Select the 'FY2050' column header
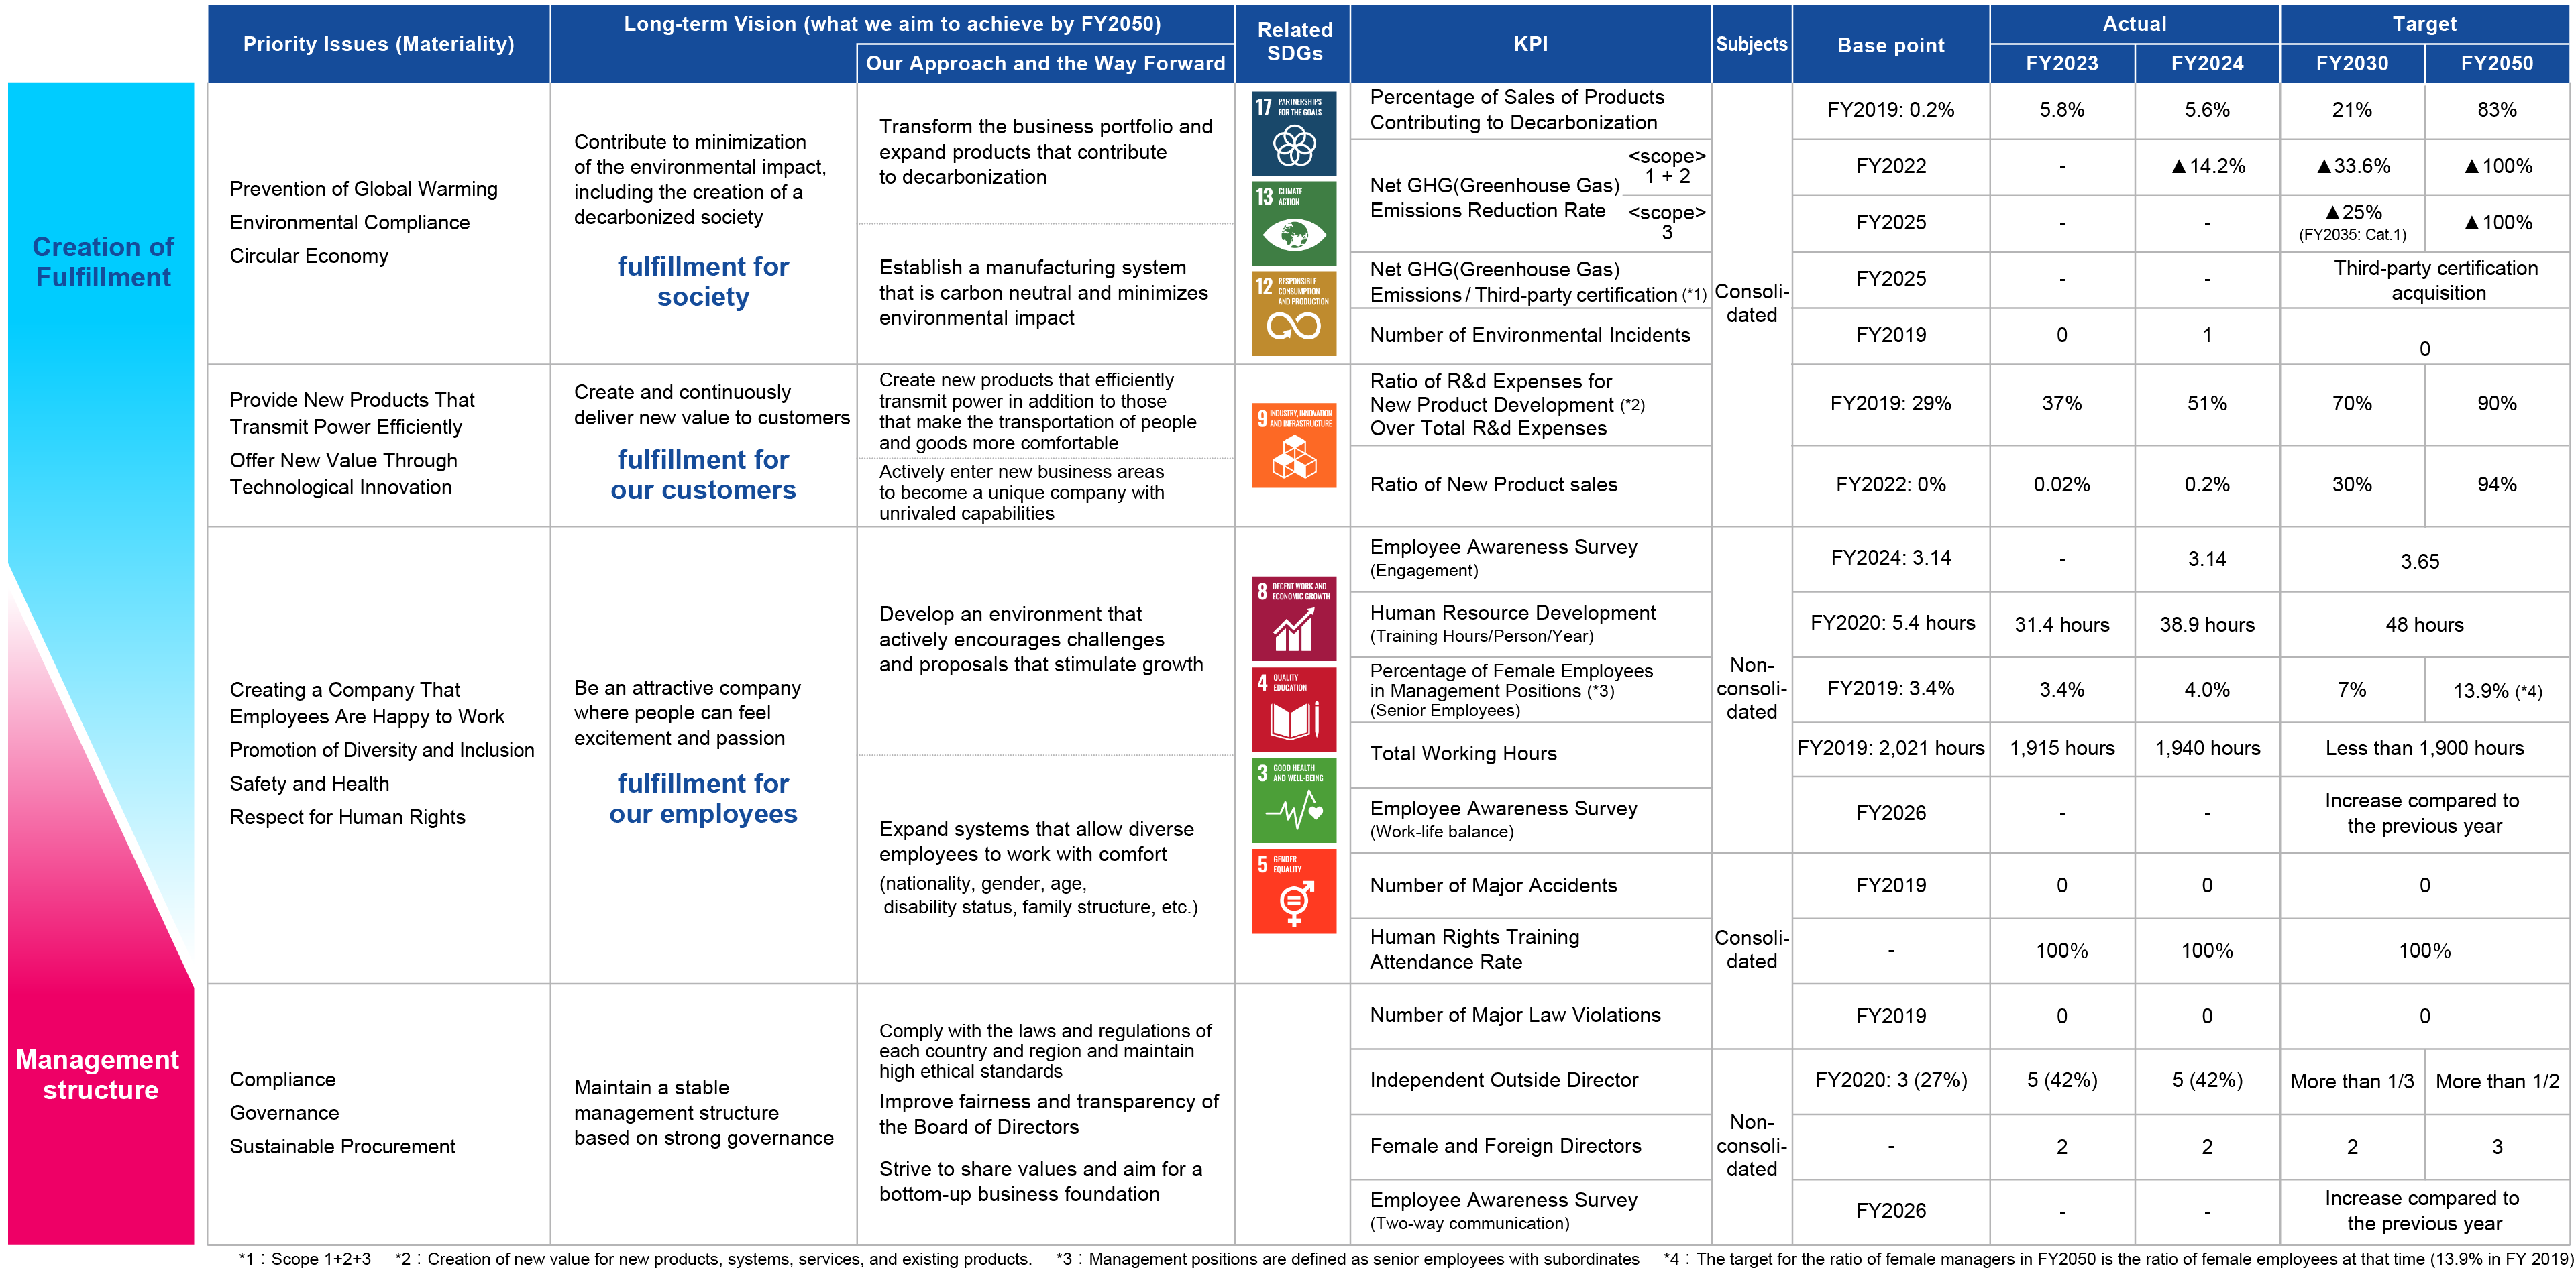Image resolution: width=2576 pixels, height=1274 pixels. 2497,64
